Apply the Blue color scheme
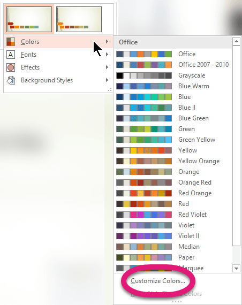242x305 pixels. (x=173, y=97)
